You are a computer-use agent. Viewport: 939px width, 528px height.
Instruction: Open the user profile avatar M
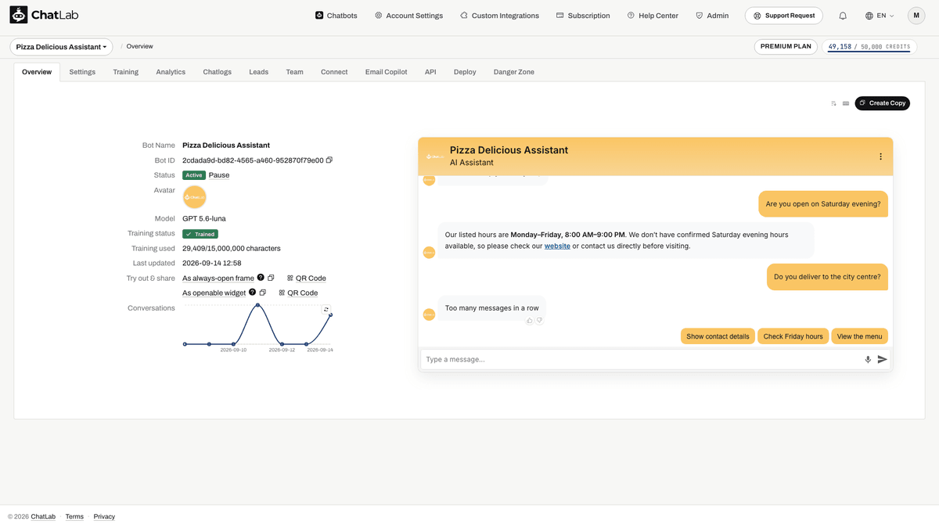[x=916, y=16]
